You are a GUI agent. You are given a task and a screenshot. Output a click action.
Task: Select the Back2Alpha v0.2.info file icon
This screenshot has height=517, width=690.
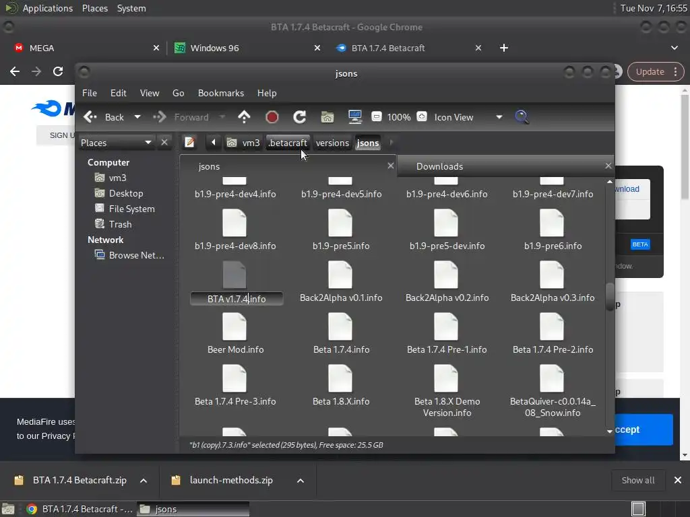446,275
